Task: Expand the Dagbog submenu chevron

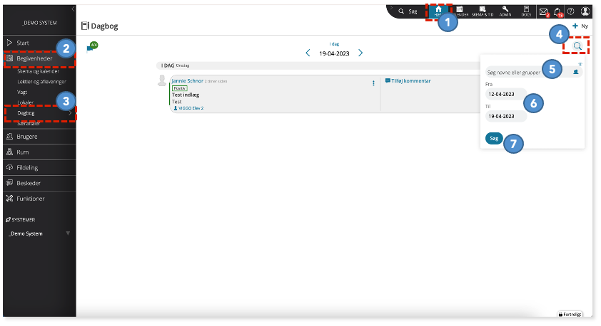Action: tap(70, 113)
